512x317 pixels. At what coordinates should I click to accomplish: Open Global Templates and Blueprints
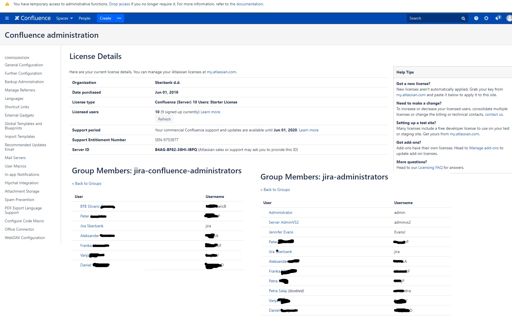23,126
